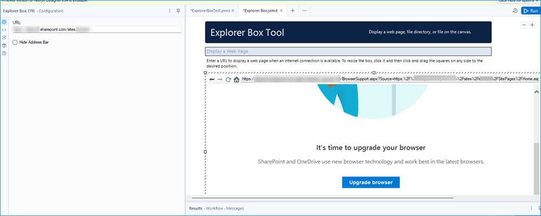Viewport: 541px width, 216px height.
Task: Open the Annotation circle icon in sidebar
Action: tap(4, 37)
